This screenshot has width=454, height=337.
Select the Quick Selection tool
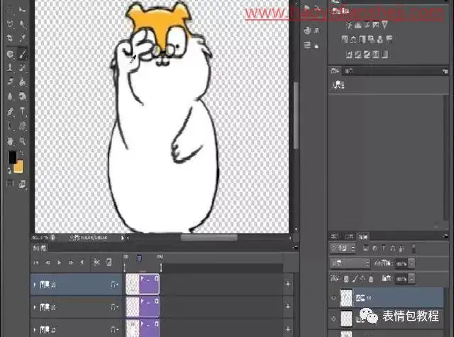point(22,23)
